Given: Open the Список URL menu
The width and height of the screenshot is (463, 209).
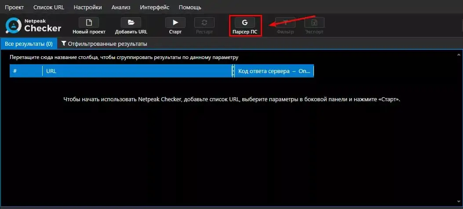Looking at the screenshot, I should (x=49, y=7).
